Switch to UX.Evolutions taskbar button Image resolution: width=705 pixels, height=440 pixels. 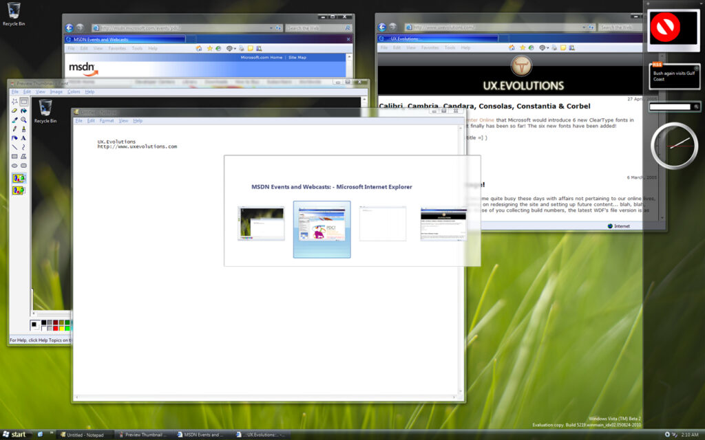[x=261, y=434]
